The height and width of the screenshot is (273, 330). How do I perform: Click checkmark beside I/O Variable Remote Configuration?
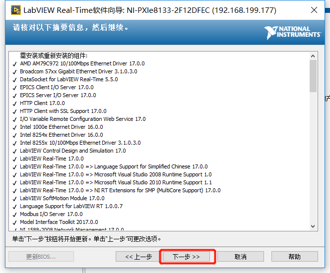point(14,119)
